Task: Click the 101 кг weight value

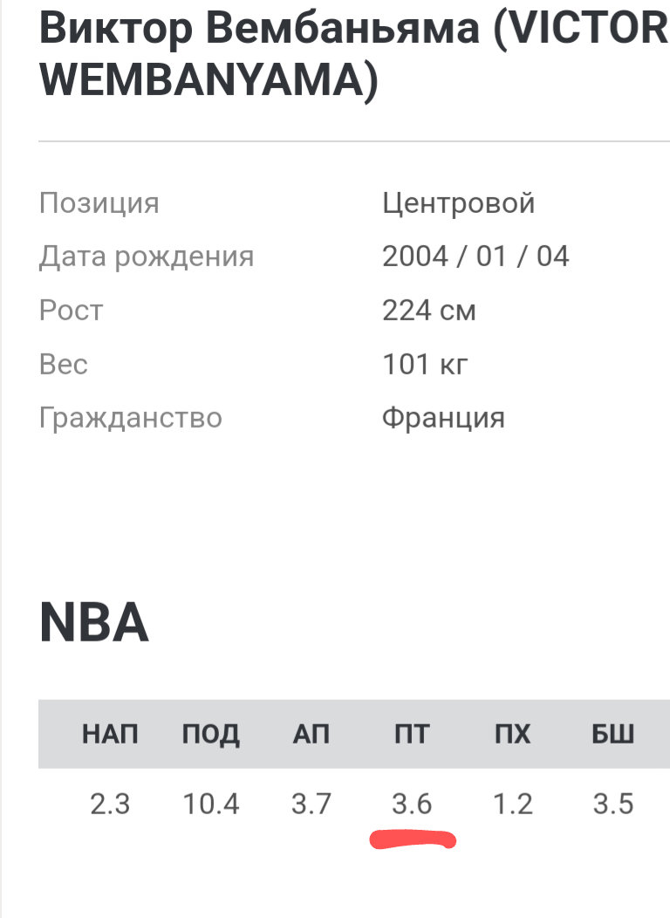Action: [x=425, y=364]
